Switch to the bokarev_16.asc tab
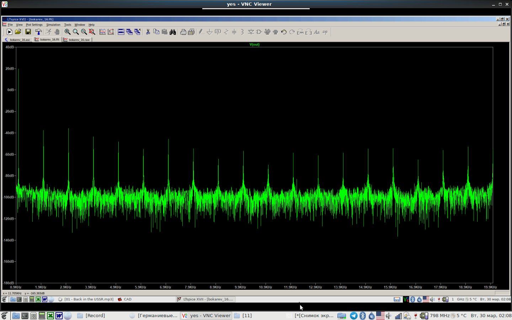The image size is (512, 320). pyautogui.click(x=18, y=40)
